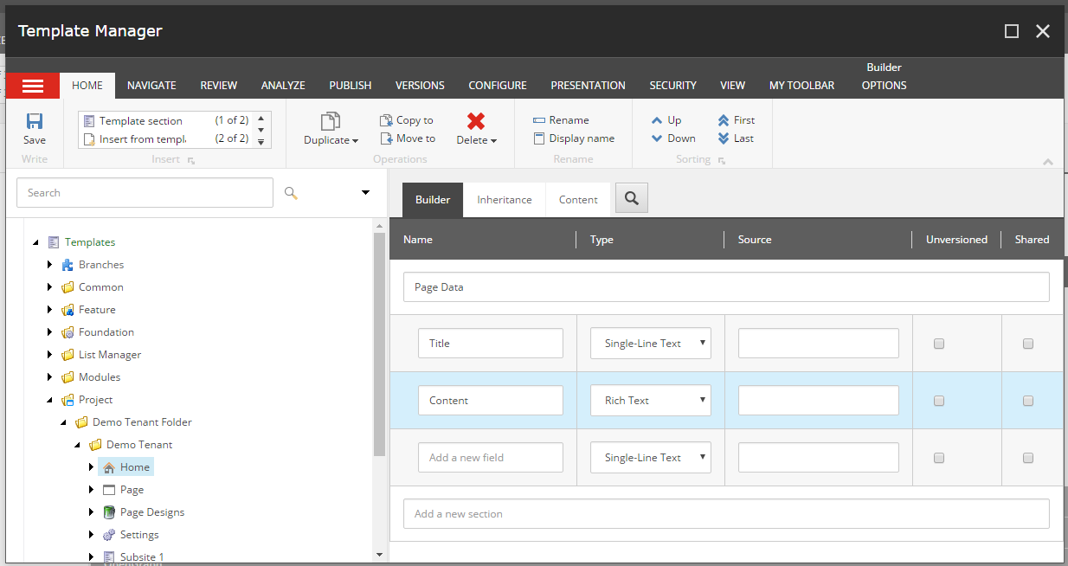Click the Template section insert option
The height and width of the screenshot is (566, 1068).
coord(164,120)
